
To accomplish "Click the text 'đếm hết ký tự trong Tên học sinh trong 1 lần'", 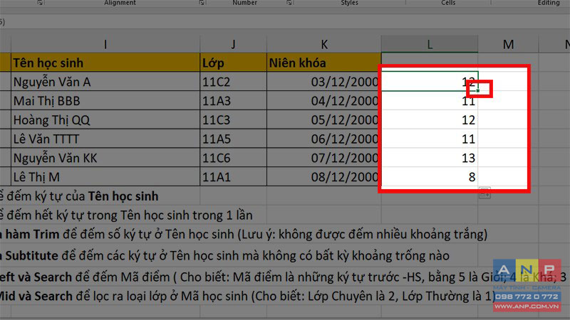I will coord(130,215).
